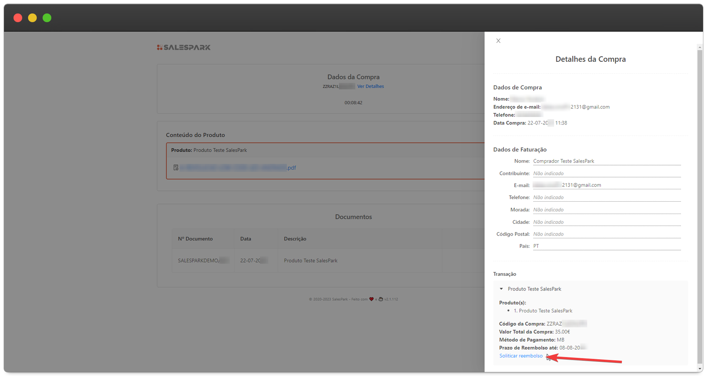Image resolution: width=707 pixels, height=376 pixels.
Task: Collapse the Produto Teste SalesPark transaction
Action: pos(501,289)
